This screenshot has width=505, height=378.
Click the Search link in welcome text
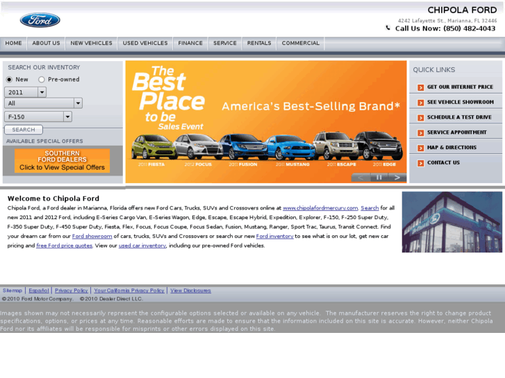pyautogui.click(x=370, y=208)
